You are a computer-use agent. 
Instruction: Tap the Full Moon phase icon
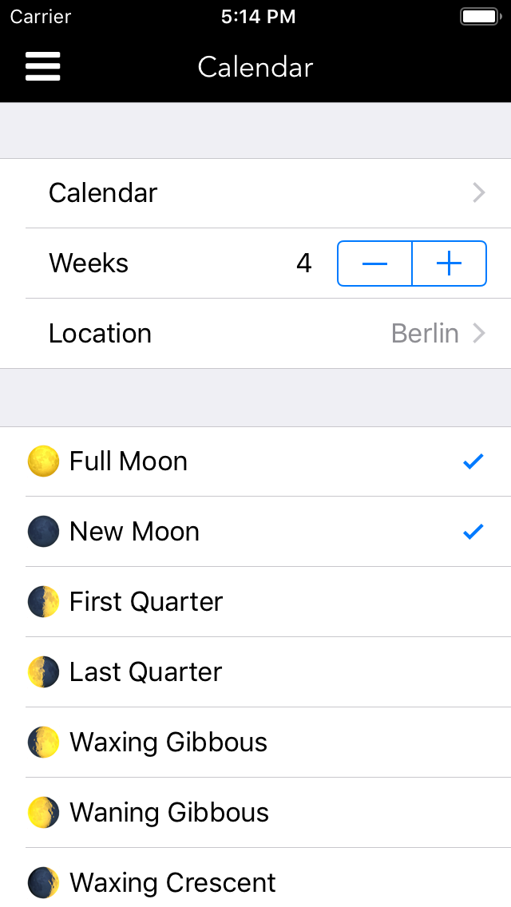click(x=42, y=461)
